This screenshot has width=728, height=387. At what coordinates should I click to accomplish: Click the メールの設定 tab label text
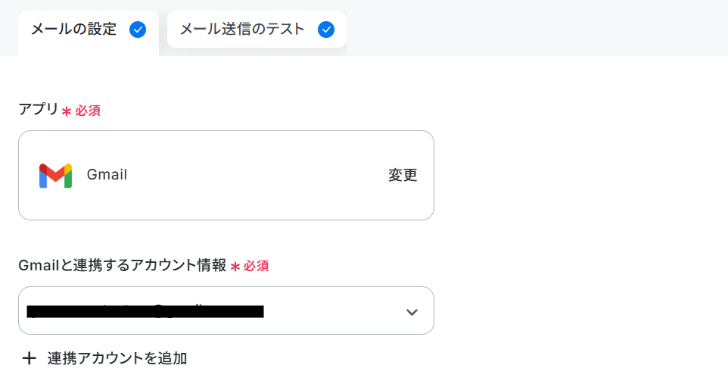click(73, 30)
